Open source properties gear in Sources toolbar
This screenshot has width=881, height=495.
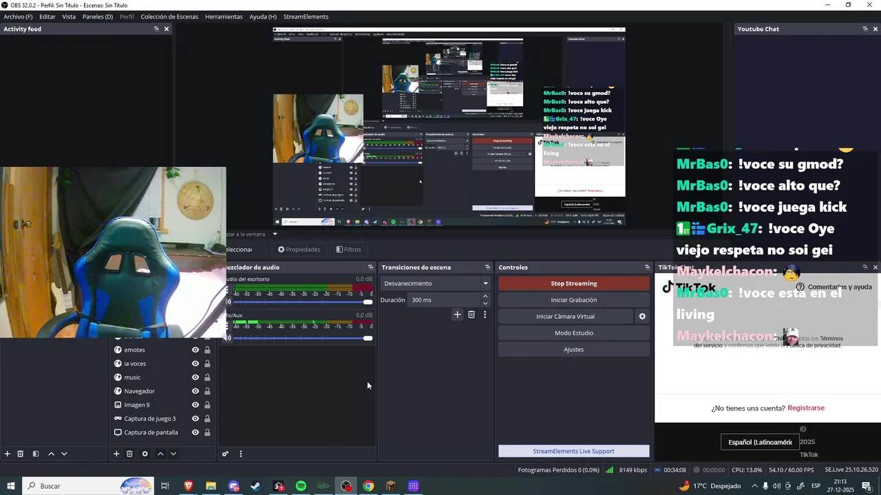[x=145, y=454]
